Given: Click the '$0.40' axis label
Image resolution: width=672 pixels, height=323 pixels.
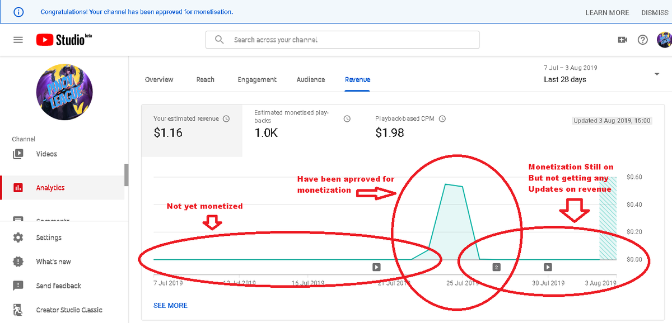Looking at the screenshot, I should tap(634, 205).
